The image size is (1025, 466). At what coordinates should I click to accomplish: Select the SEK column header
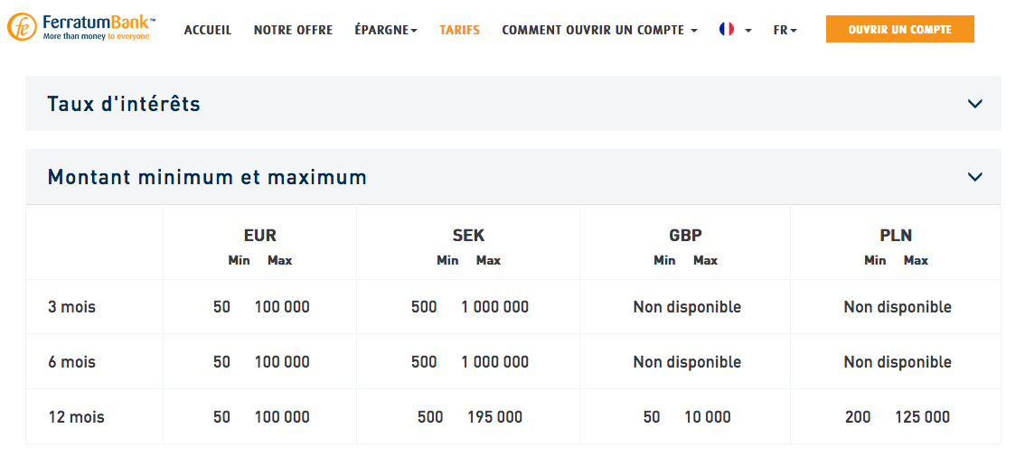468,236
